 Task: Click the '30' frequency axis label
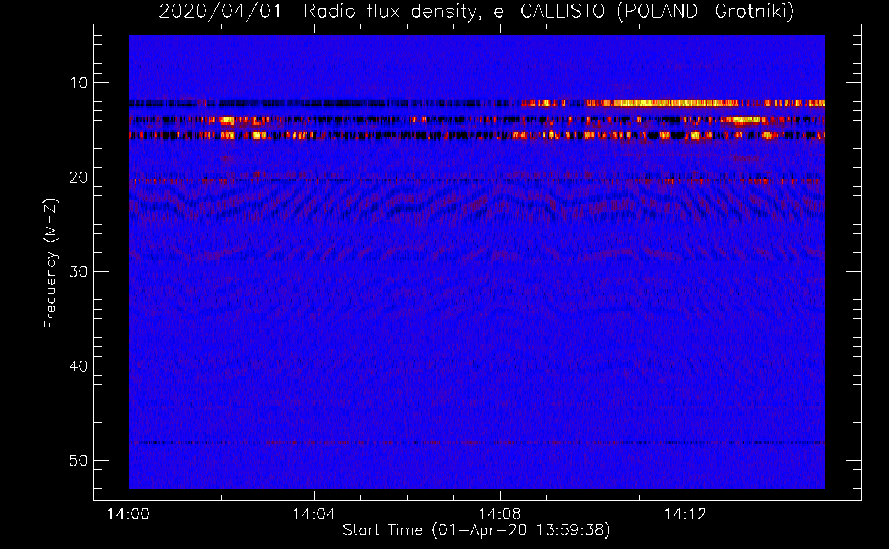[79, 272]
